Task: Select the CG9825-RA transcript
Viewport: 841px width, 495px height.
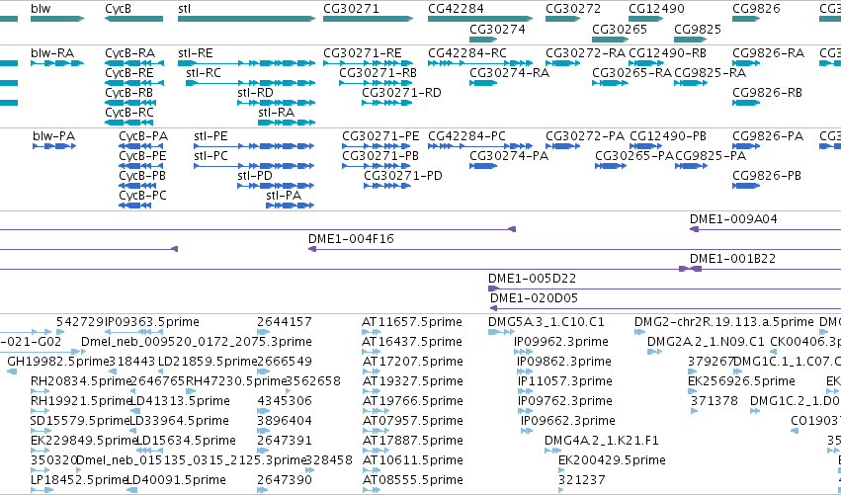Action: tap(691, 83)
